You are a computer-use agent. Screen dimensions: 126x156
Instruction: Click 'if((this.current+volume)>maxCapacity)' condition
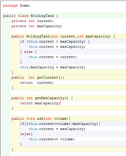pos(60,124)
